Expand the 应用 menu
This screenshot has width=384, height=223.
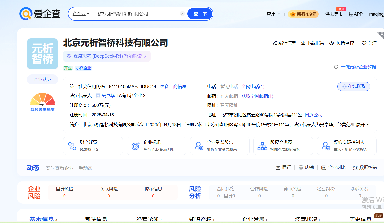273,14
